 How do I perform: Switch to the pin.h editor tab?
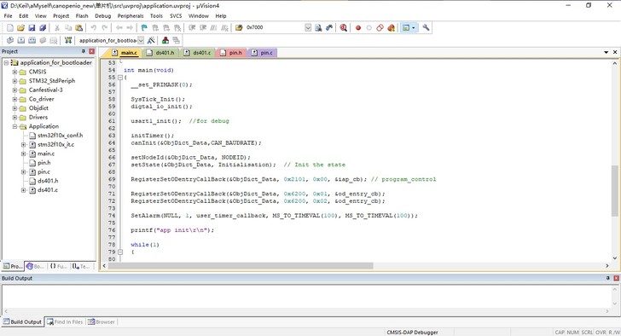point(231,53)
